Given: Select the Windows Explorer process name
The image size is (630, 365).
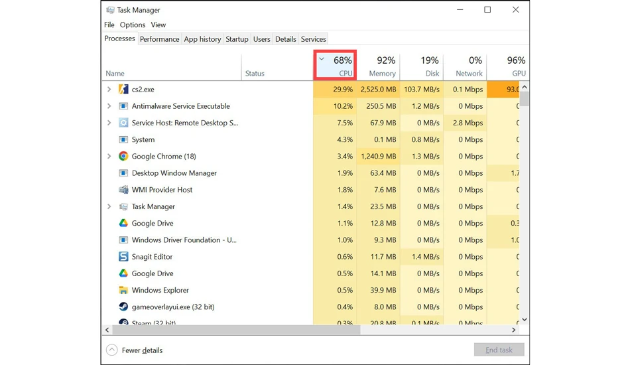Looking at the screenshot, I should [160, 290].
